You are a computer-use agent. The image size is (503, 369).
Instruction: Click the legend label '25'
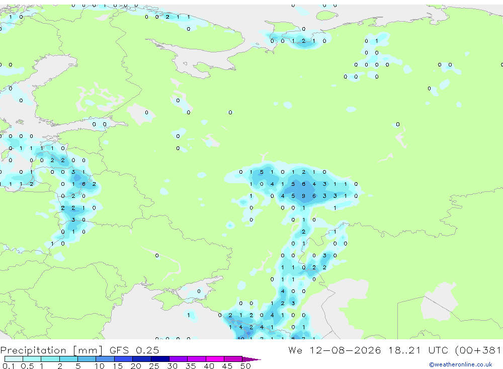coord(154,366)
